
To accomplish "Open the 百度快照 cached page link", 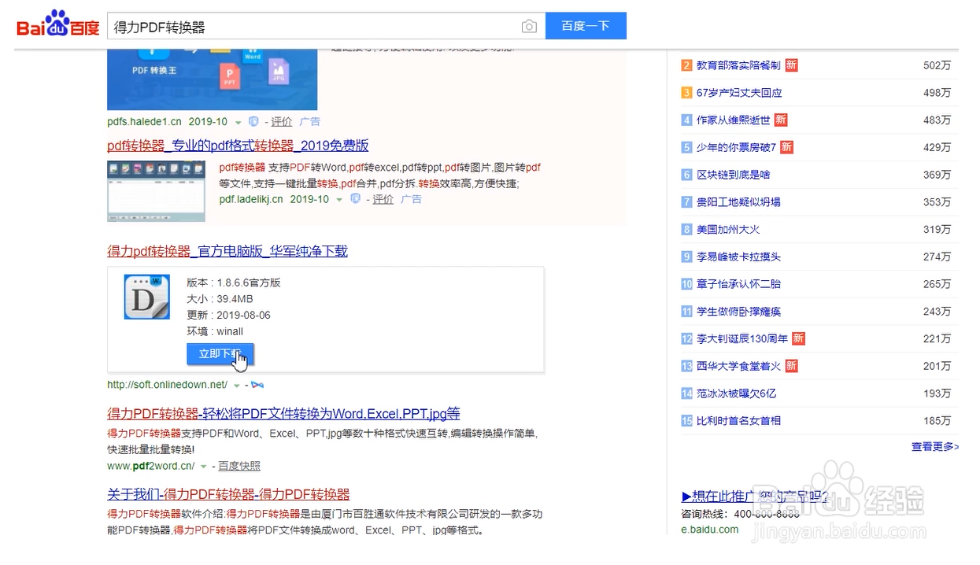I will (239, 466).
